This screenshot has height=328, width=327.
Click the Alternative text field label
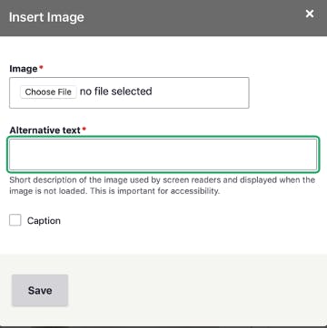coord(45,130)
